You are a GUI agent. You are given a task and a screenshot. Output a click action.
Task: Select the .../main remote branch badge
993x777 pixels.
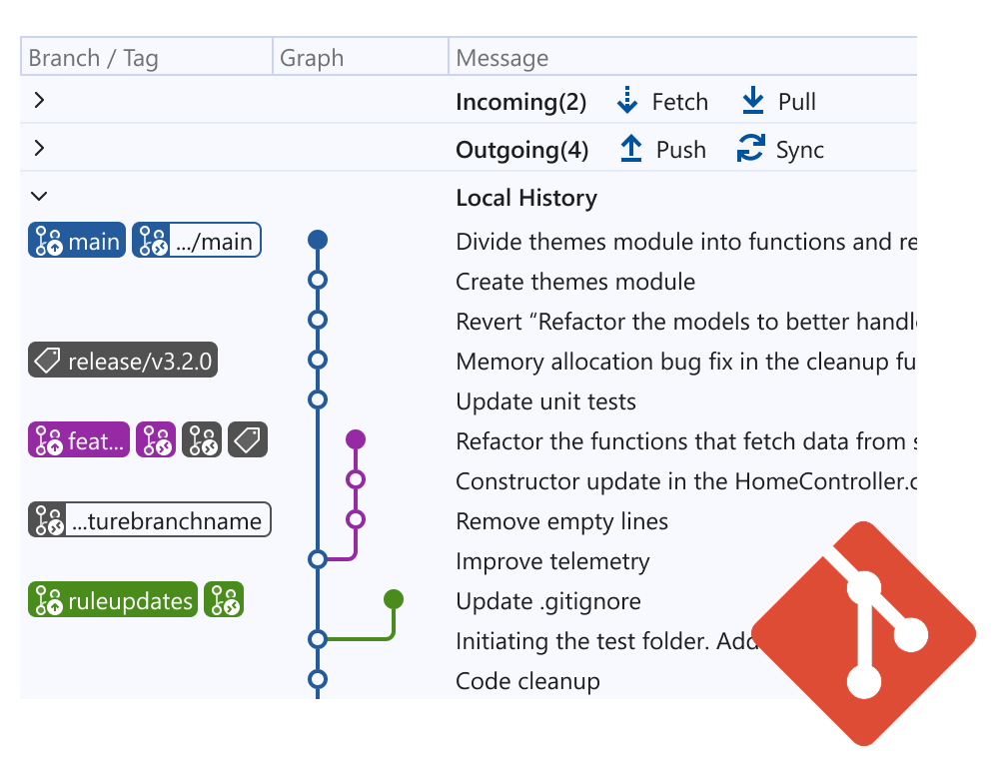(196, 240)
